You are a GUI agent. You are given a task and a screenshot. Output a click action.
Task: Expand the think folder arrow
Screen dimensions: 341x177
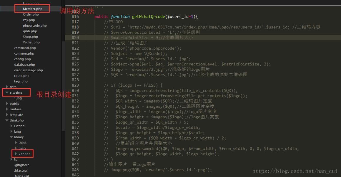click(16, 143)
